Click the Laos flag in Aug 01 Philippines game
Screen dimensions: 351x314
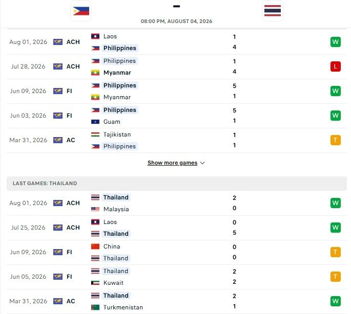pos(95,36)
